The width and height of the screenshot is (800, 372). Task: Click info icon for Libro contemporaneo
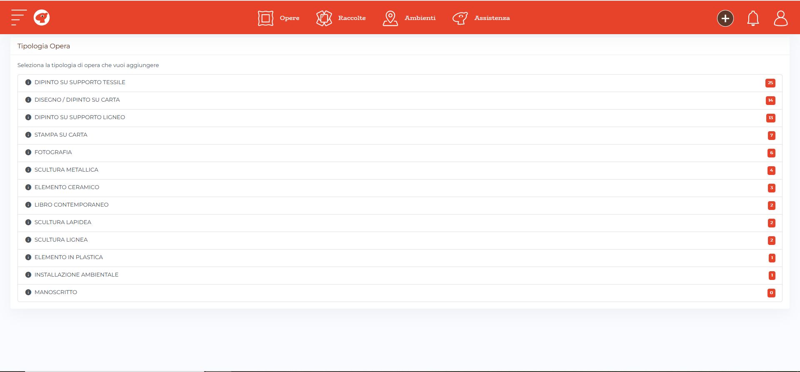[28, 205]
